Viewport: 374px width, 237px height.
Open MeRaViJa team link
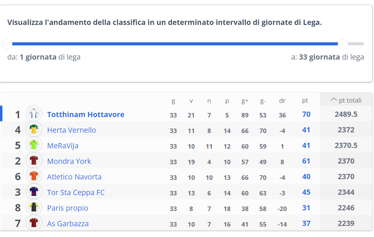63,146
